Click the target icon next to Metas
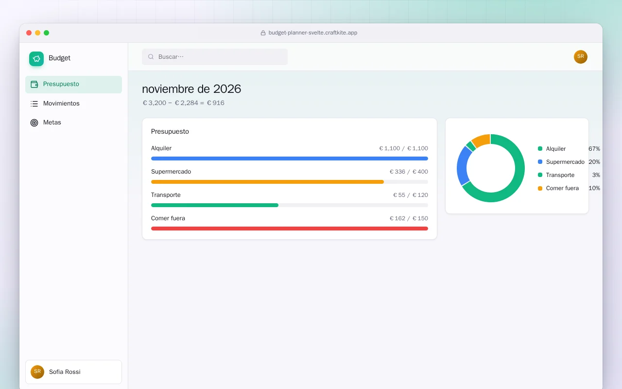622x389 pixels. (x=34, y=123)
